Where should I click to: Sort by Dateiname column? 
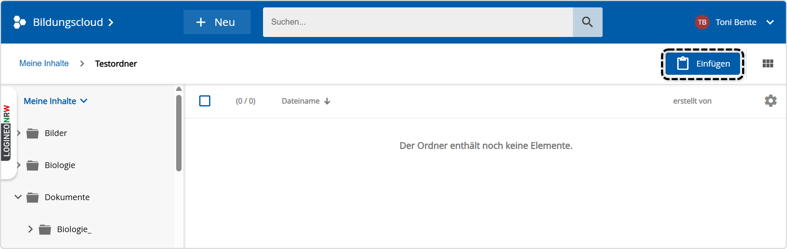pos(300,101)
